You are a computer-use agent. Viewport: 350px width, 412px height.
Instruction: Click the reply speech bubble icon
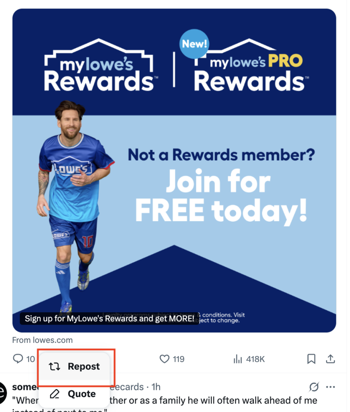pyautogui.click(x=18, y=358)
